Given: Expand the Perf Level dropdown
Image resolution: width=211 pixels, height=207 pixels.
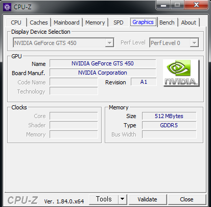Looking at the screenshot, I should 194,43.
